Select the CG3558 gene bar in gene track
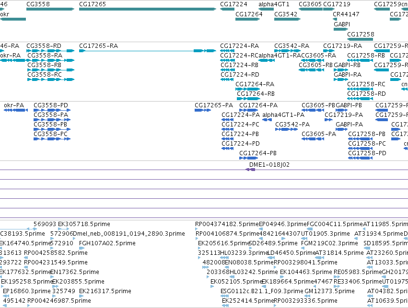 (x=50, y=9)
